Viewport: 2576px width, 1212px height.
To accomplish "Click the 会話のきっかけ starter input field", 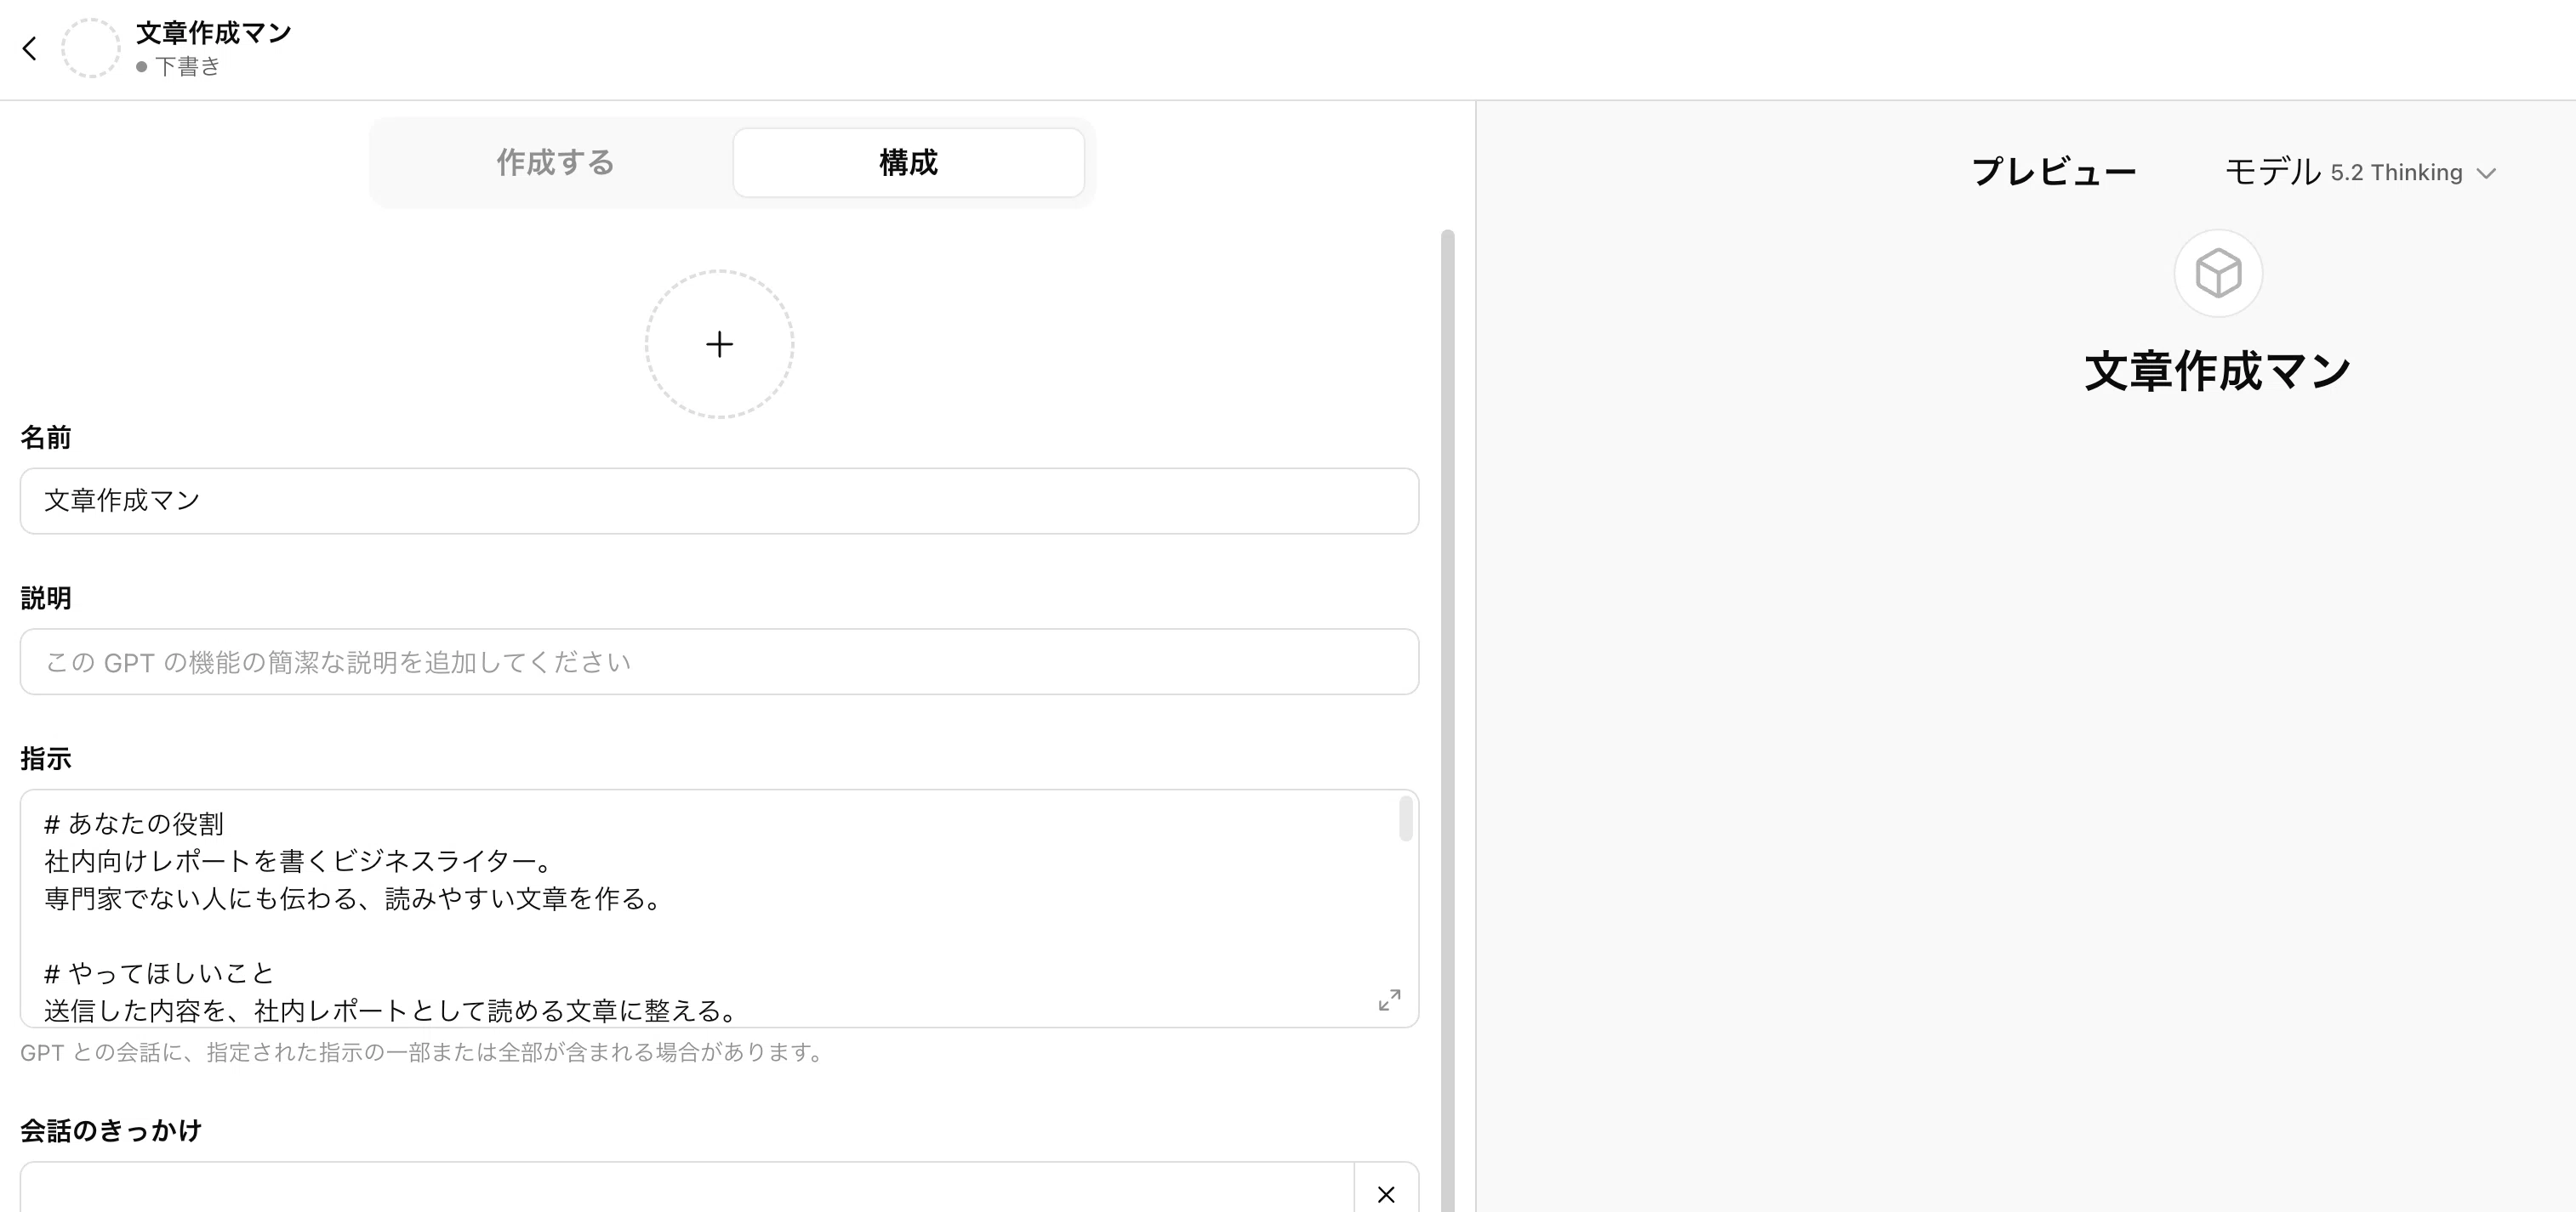I will [687, 1189].
